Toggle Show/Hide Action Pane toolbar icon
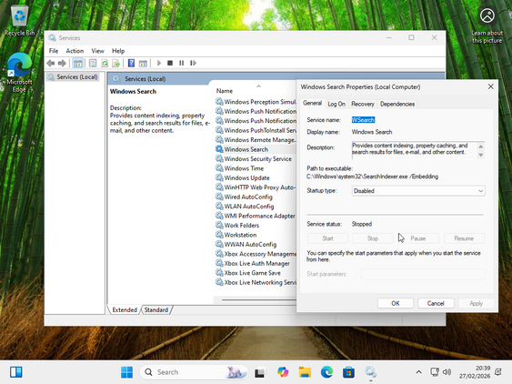This screenshot has width=512, height=384. tap(143, 63)
